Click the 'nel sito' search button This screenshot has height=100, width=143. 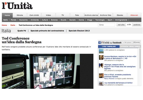[x=121, y=25]
